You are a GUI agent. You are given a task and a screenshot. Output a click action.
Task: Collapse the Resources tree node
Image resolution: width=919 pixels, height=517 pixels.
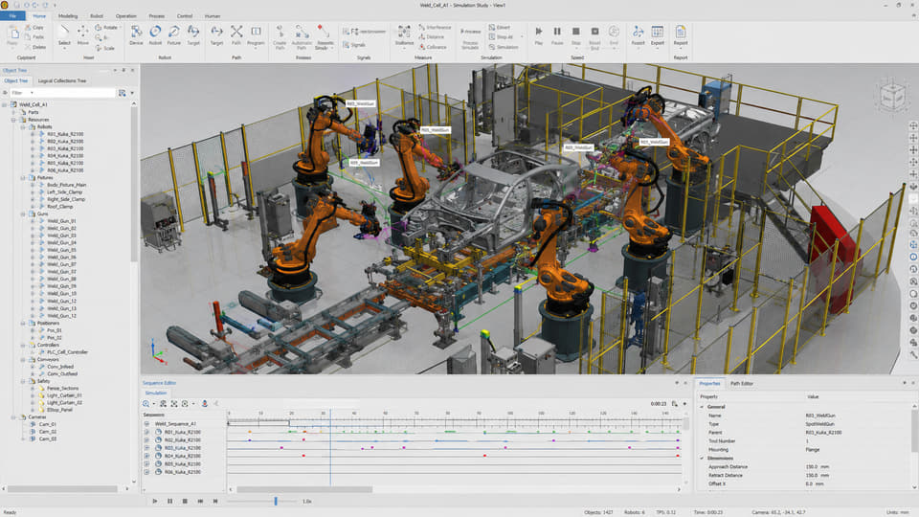point(13,120)
